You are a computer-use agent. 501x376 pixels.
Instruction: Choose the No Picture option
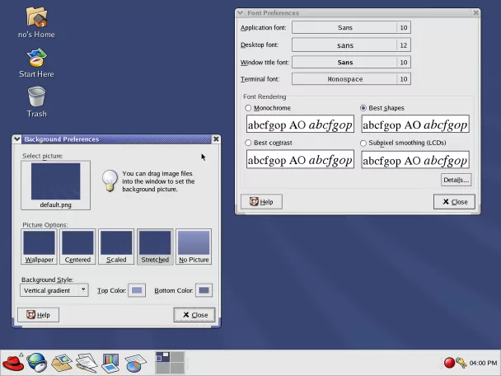pos(194,247)
